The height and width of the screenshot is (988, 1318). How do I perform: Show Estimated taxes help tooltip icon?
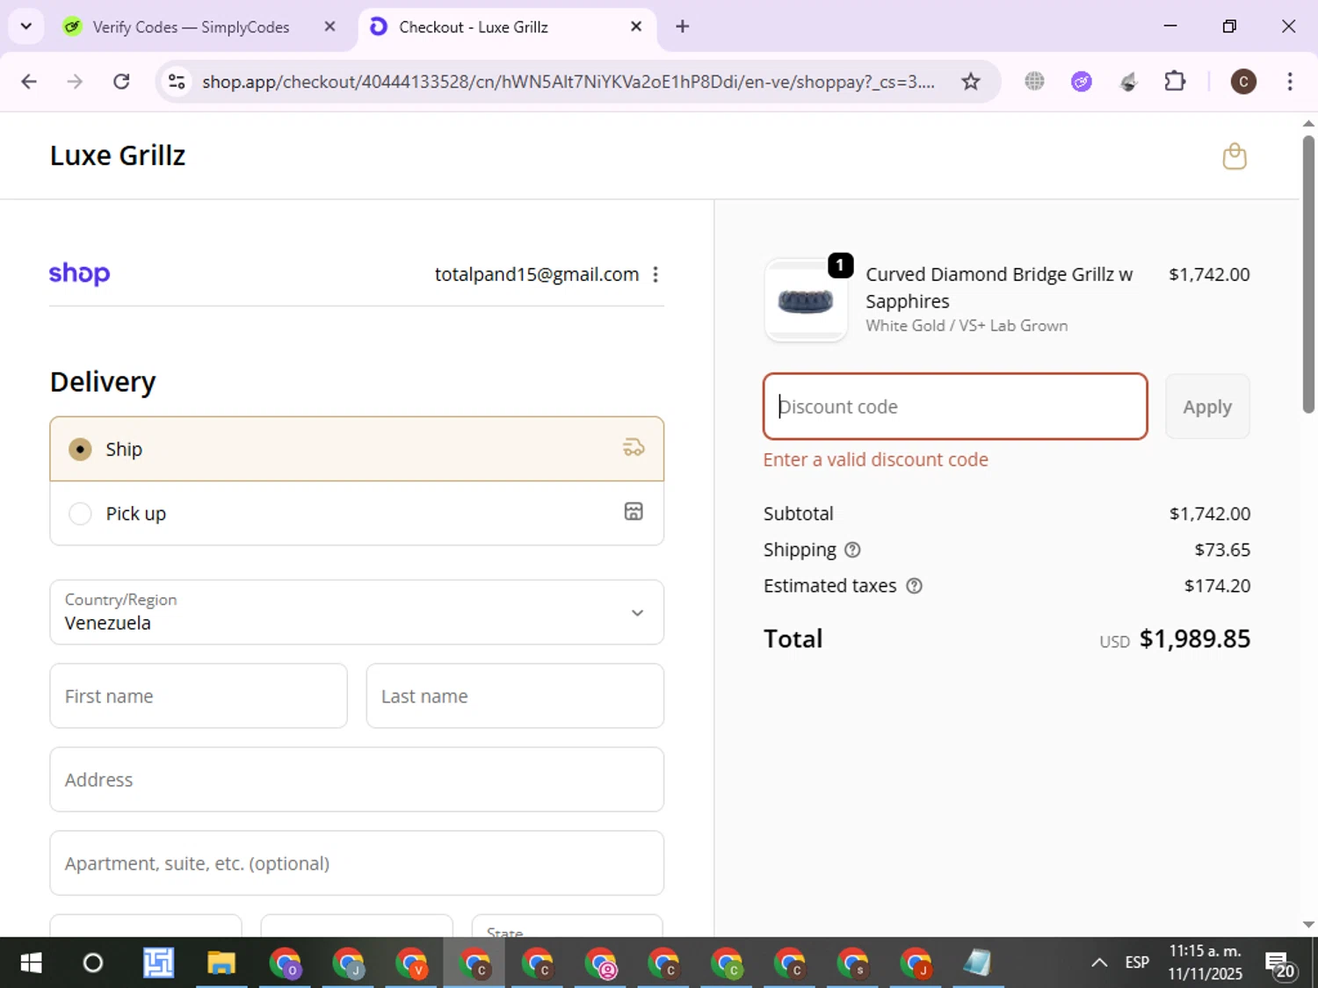click(x=914, y=586)
